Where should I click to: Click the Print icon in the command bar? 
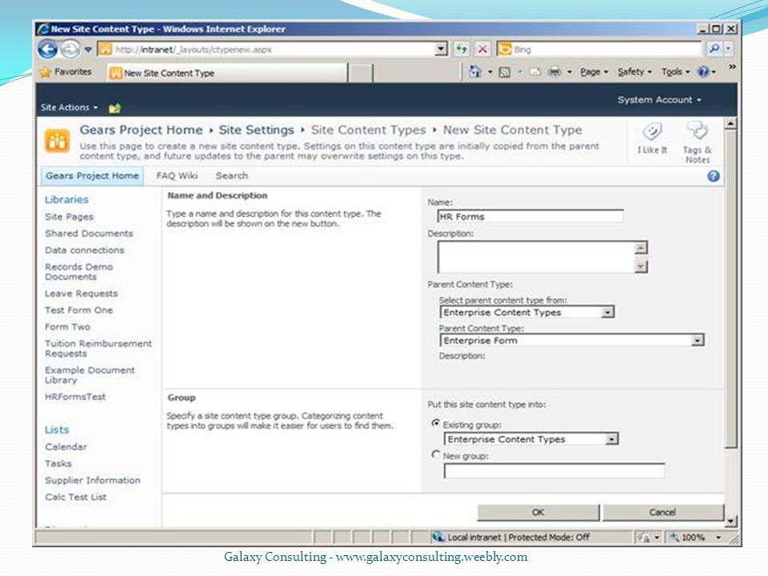click(554, 73)
